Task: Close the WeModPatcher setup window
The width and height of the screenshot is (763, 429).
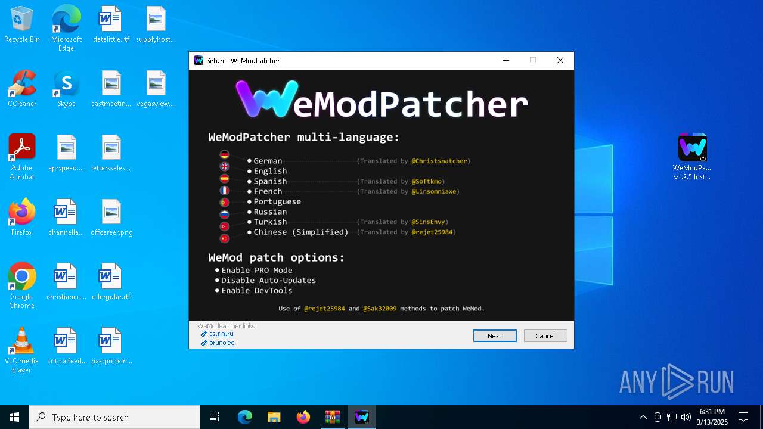Action: click(x=560, y=60)
